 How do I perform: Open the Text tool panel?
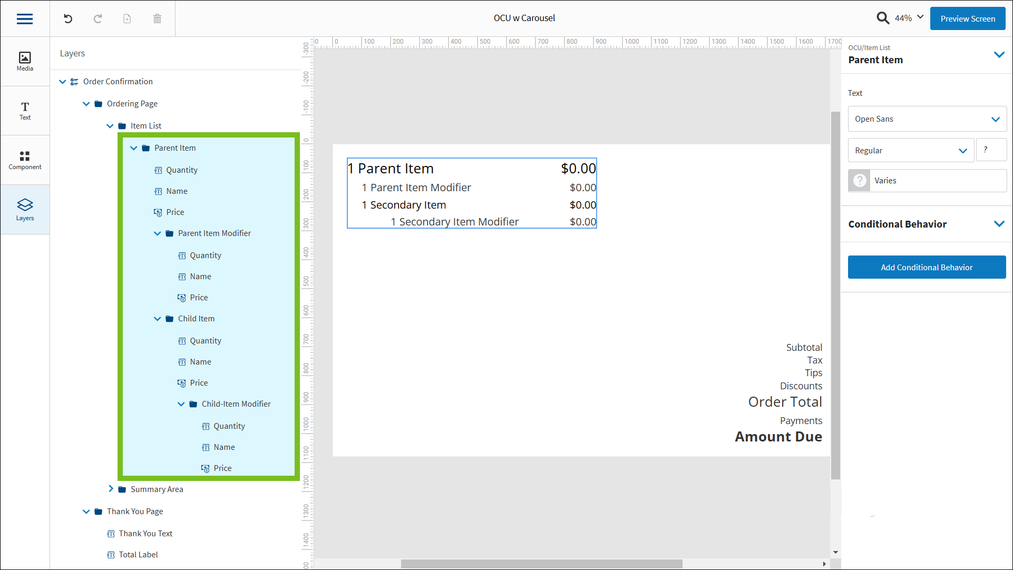click(25, 111)
